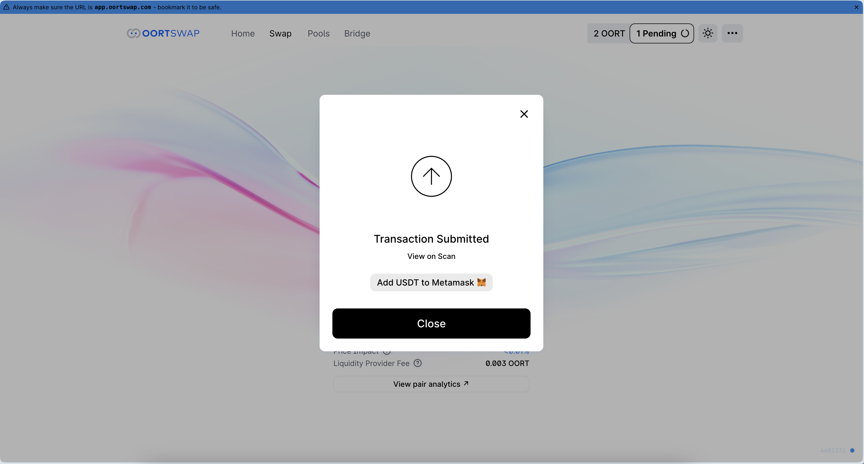The height and width of the screenshot is (464, 864).
Task: Close the modal with the X icon
Action: pos(524,114)
